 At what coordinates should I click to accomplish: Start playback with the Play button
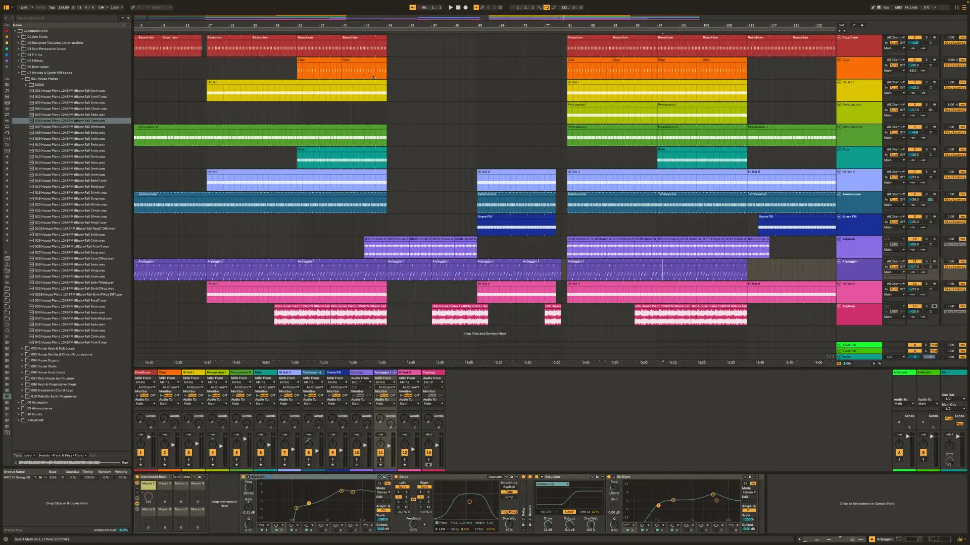(451, 8)
